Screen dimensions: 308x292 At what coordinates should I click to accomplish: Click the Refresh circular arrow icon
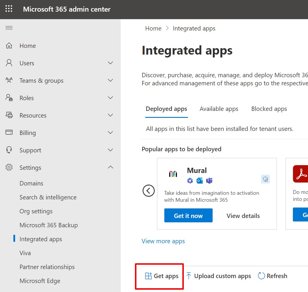tap(261, 276)
